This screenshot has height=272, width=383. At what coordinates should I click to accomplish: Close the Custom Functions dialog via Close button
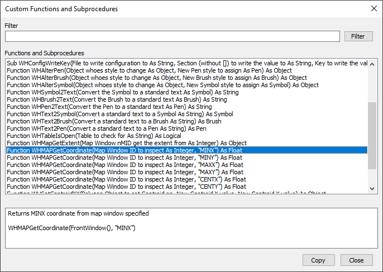(x=356, y=260)
